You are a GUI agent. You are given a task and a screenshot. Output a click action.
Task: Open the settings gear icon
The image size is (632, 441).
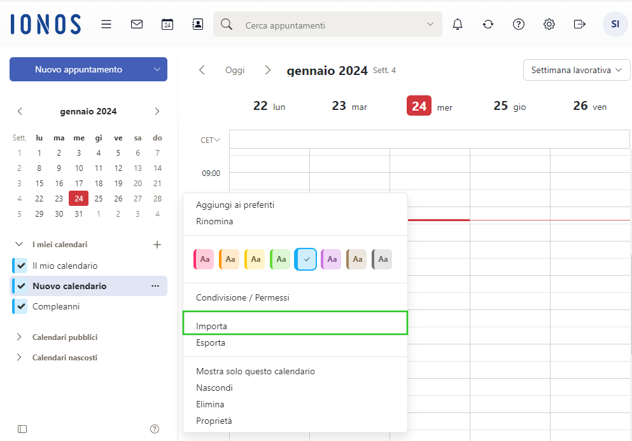[549, 25]
